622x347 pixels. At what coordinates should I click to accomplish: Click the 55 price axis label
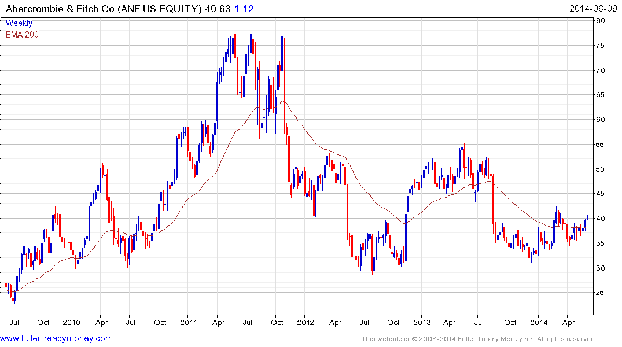click(601, 145)
